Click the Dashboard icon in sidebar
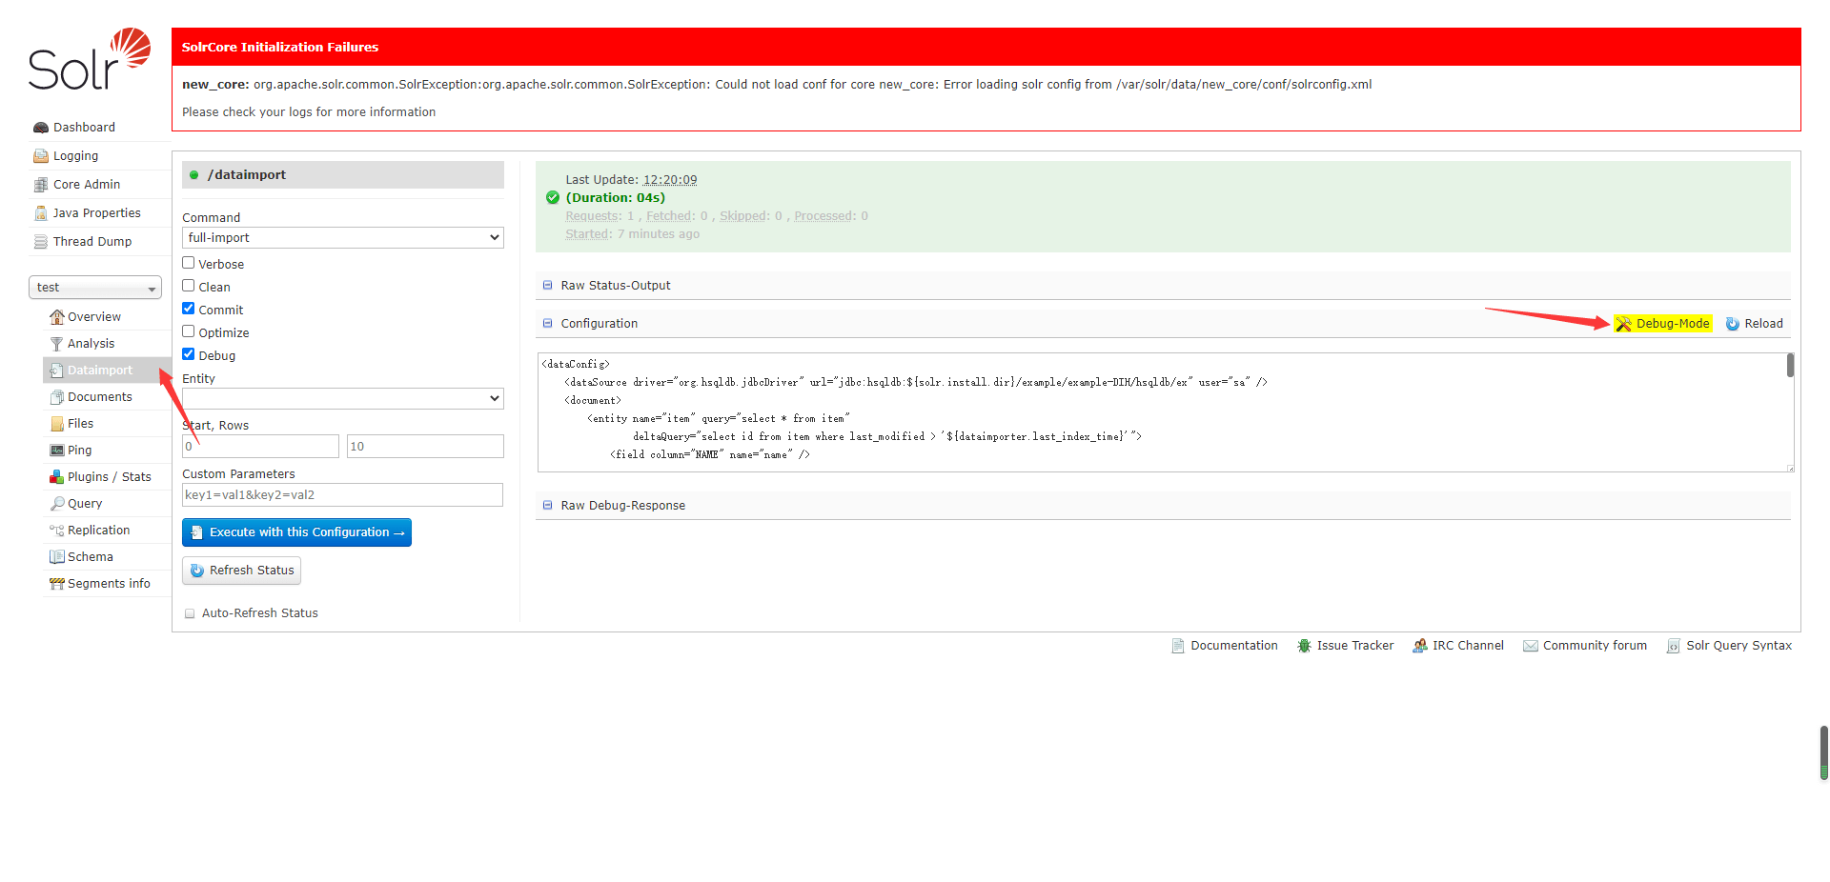The image size is (1830, 882). pyautogui.click(x=40, y=128)
